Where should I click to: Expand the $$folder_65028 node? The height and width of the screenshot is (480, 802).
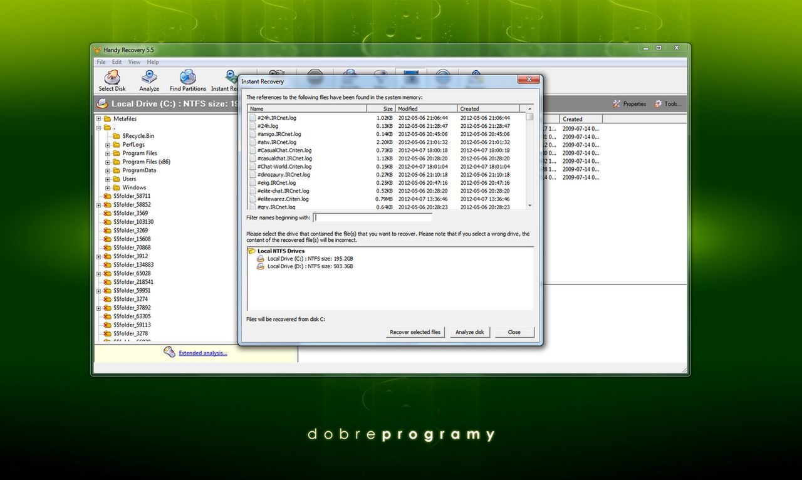98,274
